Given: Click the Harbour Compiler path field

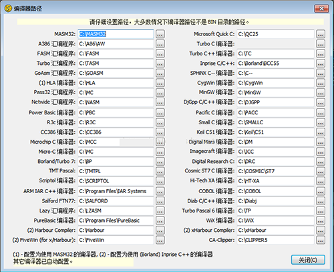Looking at the screenshot, I should (x=116, y=230).
